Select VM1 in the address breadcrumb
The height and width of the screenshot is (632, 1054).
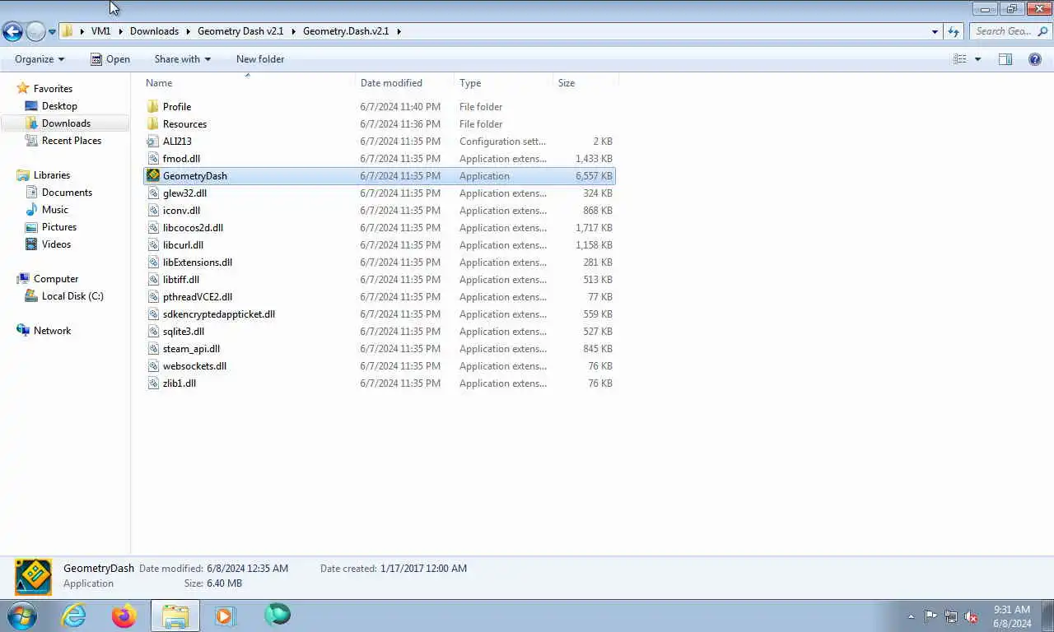point(100,31)
